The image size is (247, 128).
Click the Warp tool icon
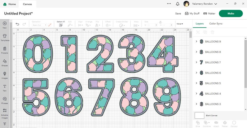click(x=136, y=25)
